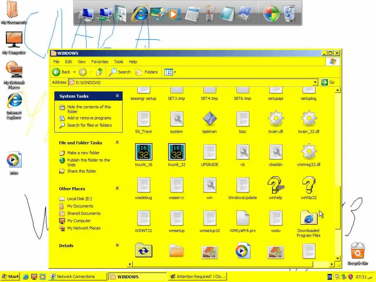
Task: Select the UPGRADE text file icon
Action: [x=210, y=152]
